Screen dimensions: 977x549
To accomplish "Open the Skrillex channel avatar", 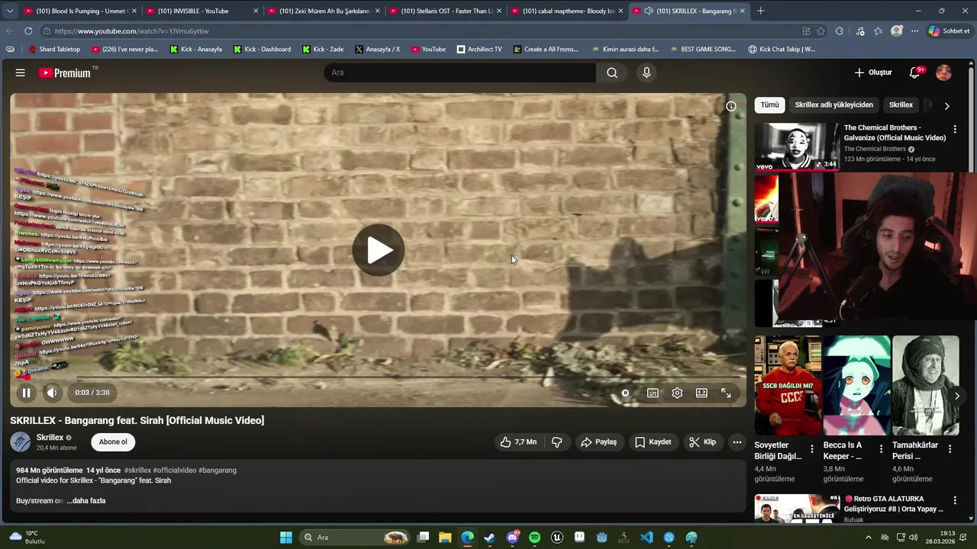I will [21, 442].
